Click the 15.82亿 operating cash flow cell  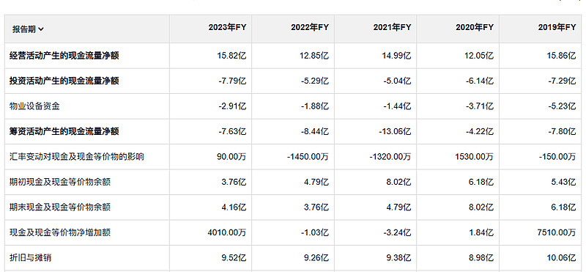pyautogui.click(x=231, y=56)
